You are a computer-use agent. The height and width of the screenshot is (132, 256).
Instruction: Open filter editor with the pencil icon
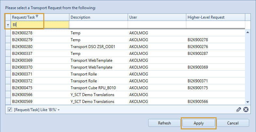239,109
